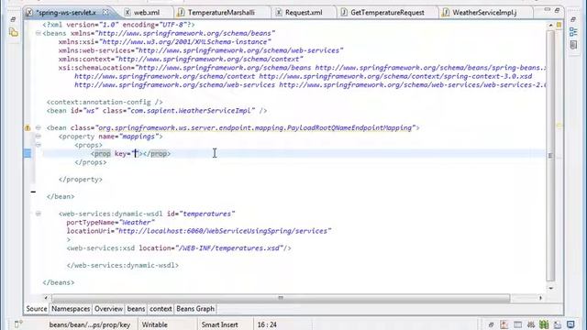Click the vertical scrollbar thumb

(x=550, y=155)
